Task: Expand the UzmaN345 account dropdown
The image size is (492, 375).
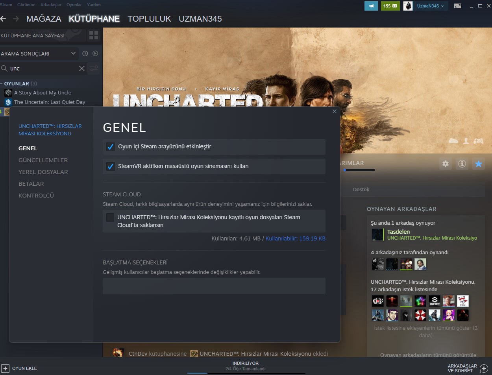Action: click(431, 6)
